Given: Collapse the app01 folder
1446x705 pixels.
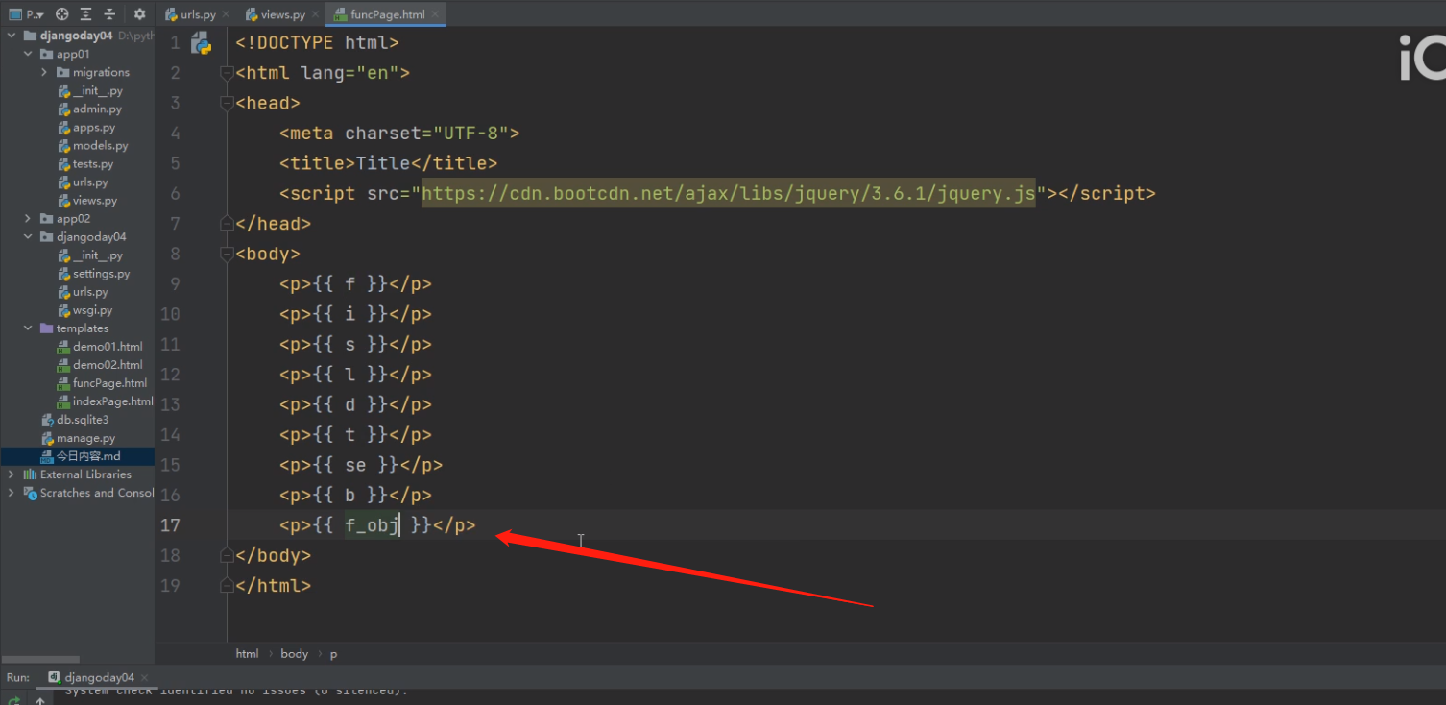Looking at the screenshot, I should pyautogui.click(x=28, y=54).
